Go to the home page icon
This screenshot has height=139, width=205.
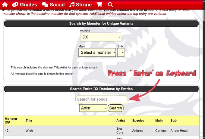click(x=5, y=5)
